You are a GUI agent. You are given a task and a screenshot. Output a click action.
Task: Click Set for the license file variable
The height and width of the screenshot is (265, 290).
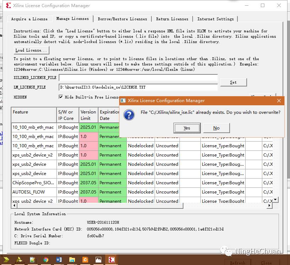233,82
